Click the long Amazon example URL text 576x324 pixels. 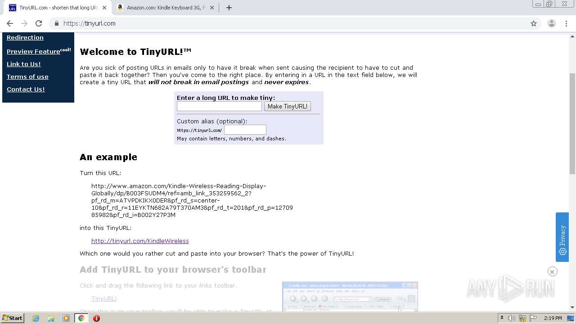tap(192, 200)
